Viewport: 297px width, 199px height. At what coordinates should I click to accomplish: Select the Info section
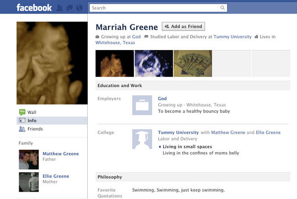(x=52, y=121)
